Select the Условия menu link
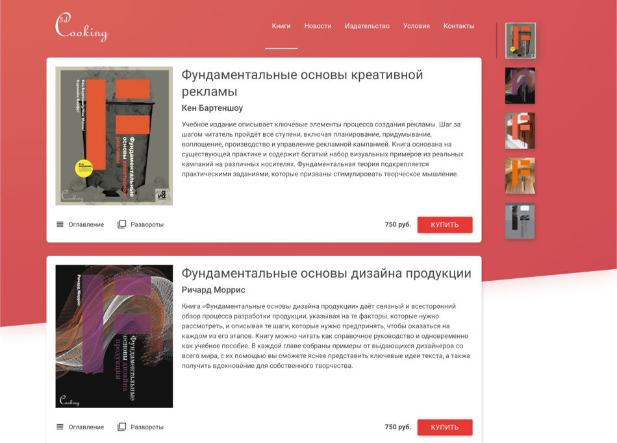The image size is (617, 443). tap(416, 26)
